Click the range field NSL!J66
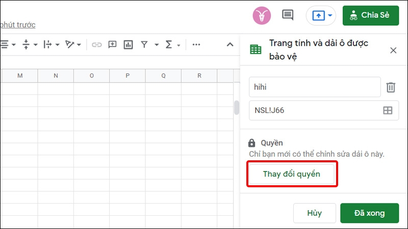Viewport: 408px width, 229px height. click(324, 110)
